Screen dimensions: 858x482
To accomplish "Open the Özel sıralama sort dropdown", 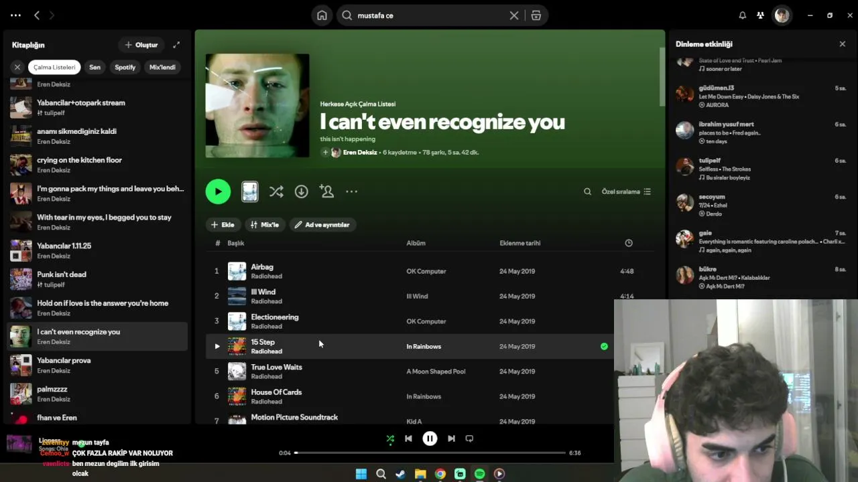I will click(x=626, y=191).
